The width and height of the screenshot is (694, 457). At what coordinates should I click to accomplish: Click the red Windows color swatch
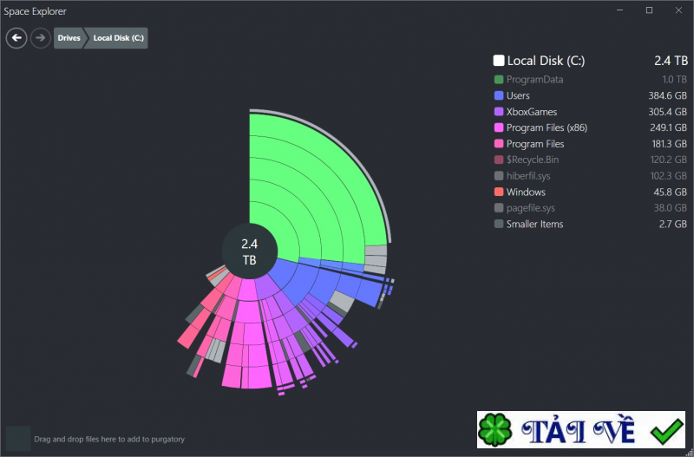coord(499,192)
